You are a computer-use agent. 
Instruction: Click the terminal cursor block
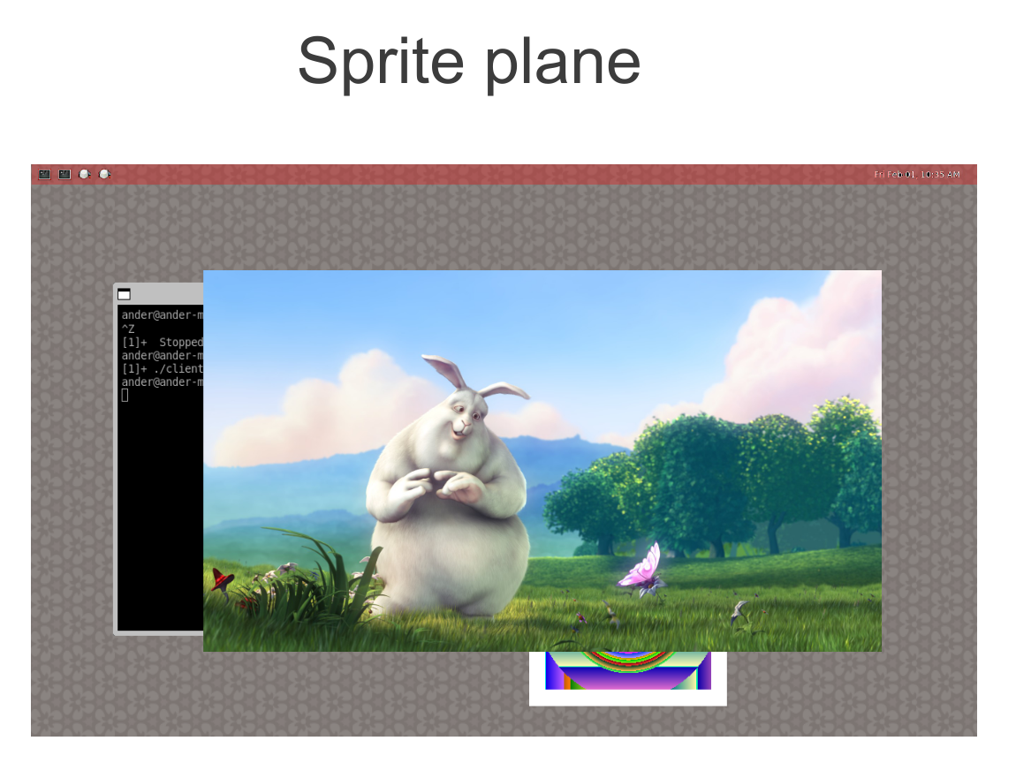[x=125, y=396]
